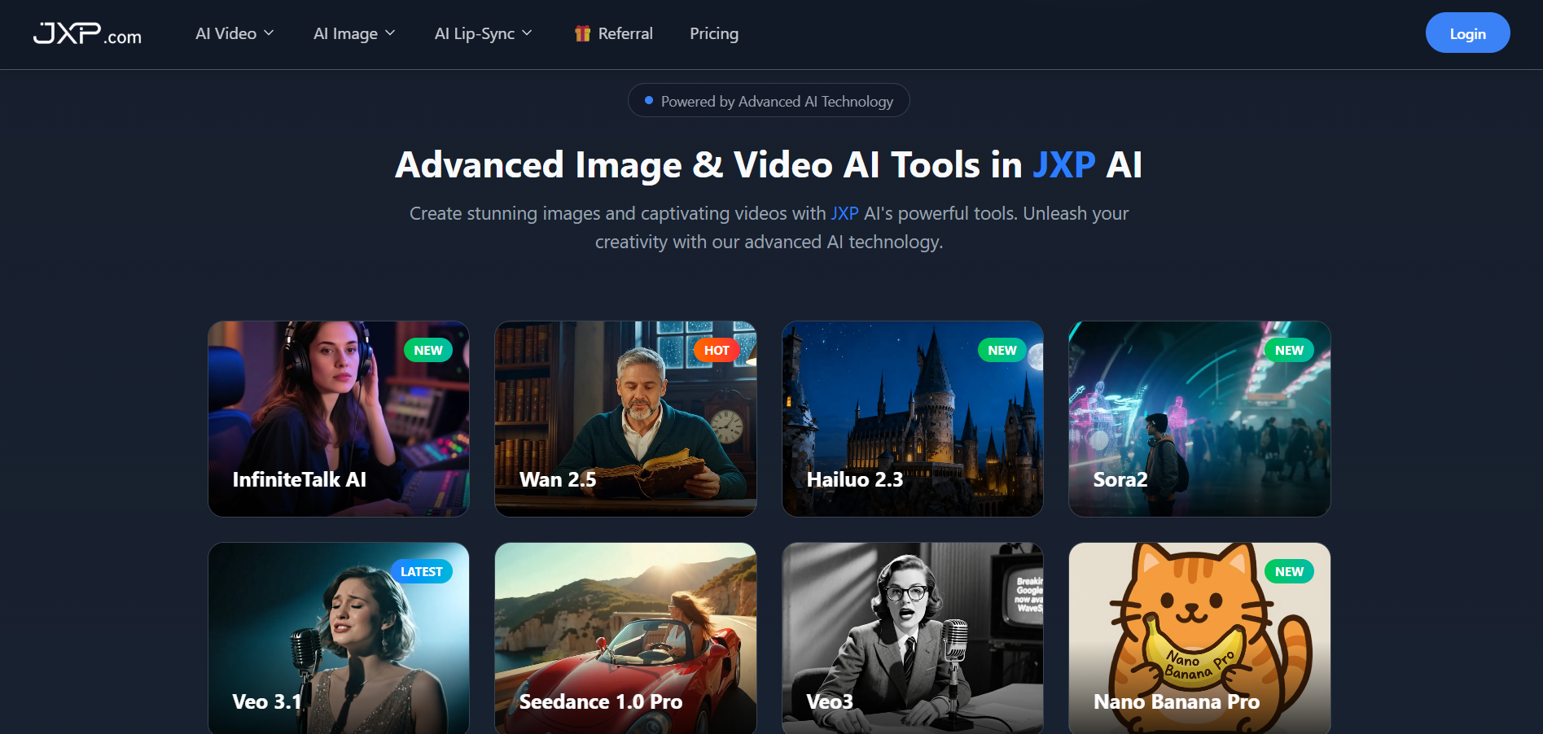Expand the AI Image dropdown chevron
Viewport: 1543px width, 734px height.
[x=390, y=33]
